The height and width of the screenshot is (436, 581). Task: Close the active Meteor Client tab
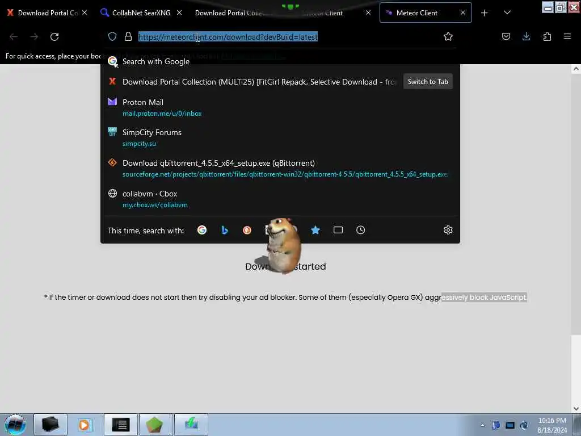pyautogui.click(x=463, y=12)
